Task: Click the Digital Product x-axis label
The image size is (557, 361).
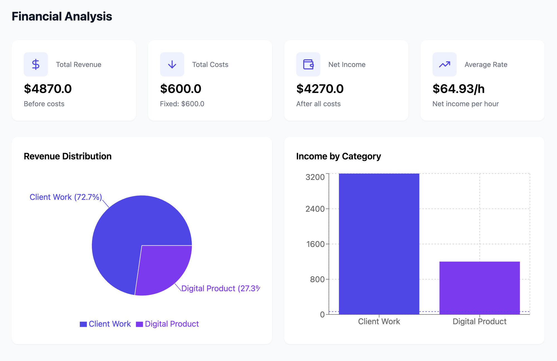Action: pos(479,321)
